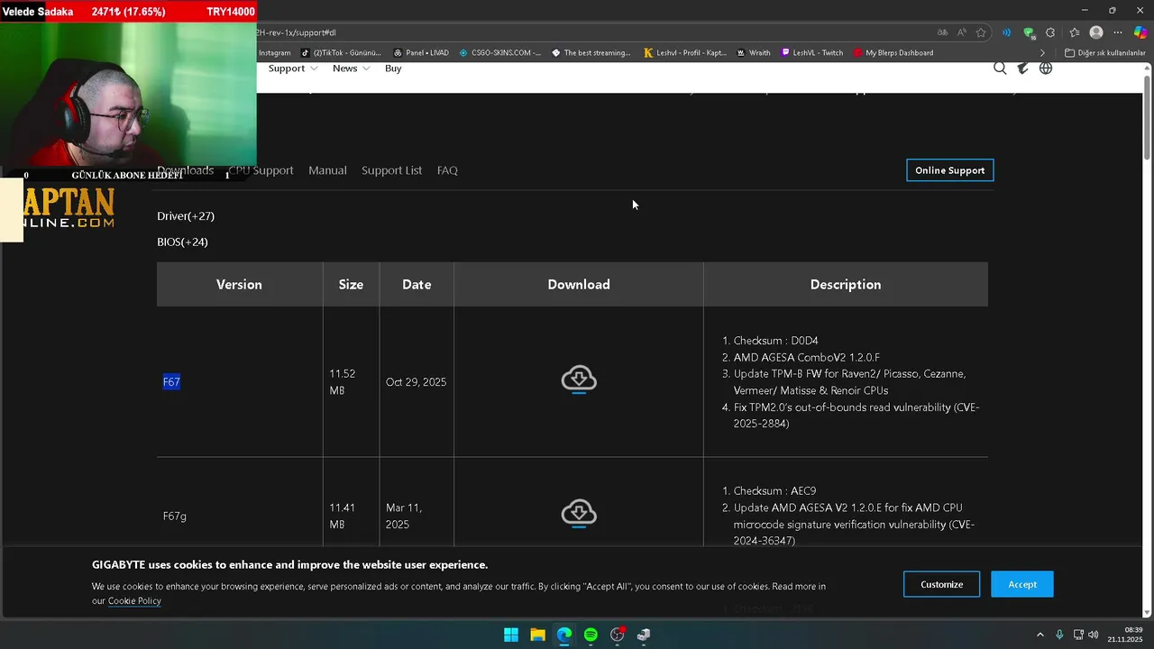Click the highlighted F67 version text

tap(171, 382)
